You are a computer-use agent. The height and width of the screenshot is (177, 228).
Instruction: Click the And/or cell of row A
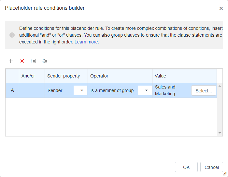32,90
